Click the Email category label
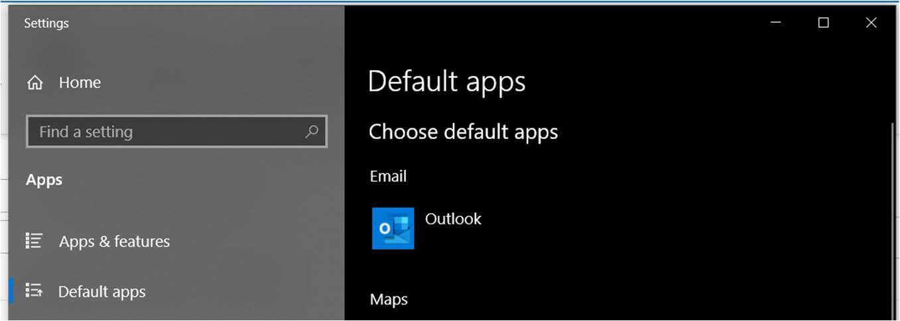The height and width of the screenshot is (321, 900). coord(388,177)
